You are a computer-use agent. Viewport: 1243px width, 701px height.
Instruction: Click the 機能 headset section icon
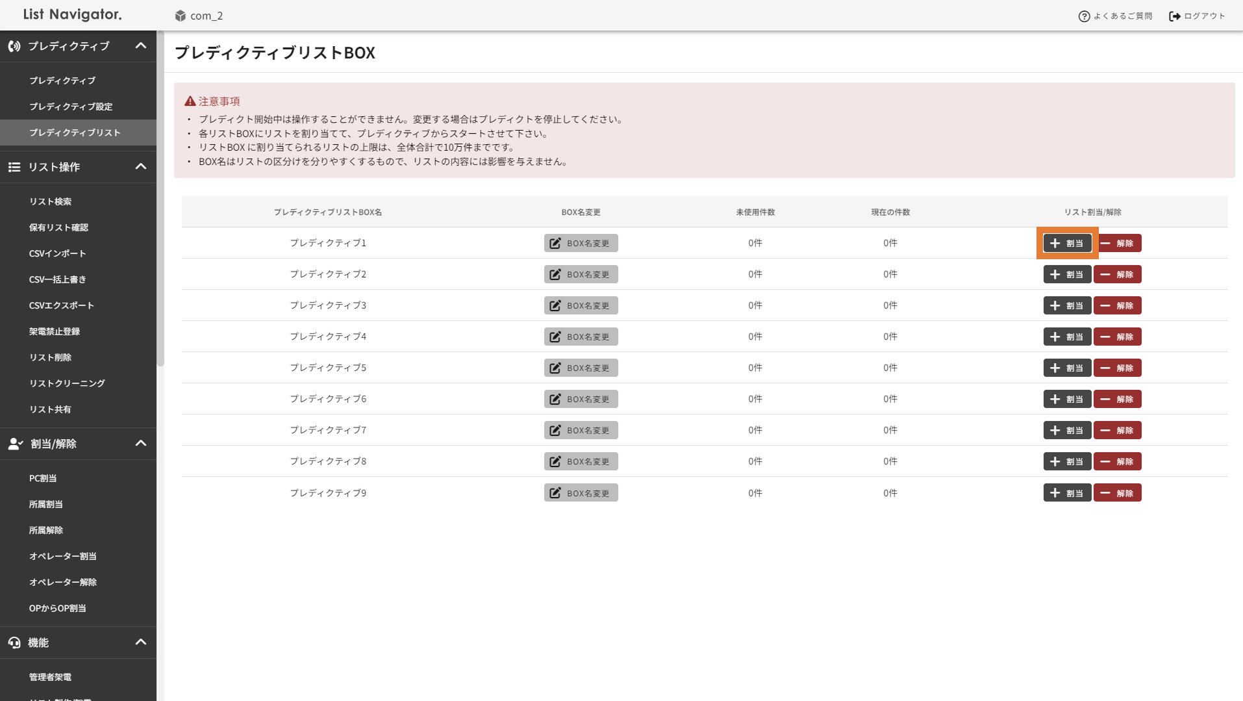click(14, 643)
